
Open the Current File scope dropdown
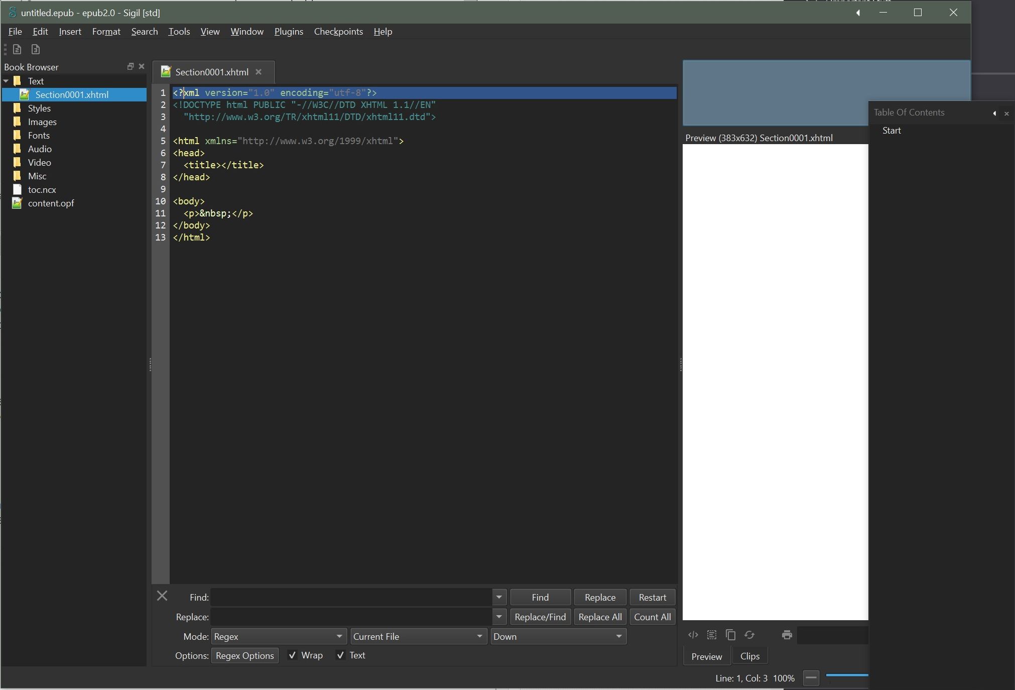pos(418,636)
